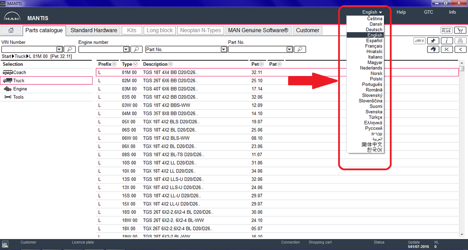Sort by Pet column circle icon
Image resolution: width=468 pixels, height=250 pixels.
pyautogui.click(x=262, y=64)
